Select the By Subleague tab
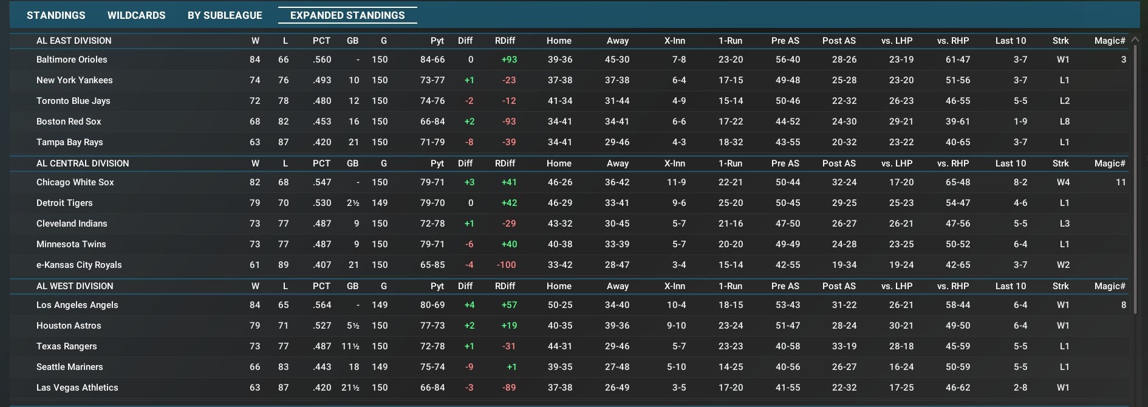Viewport: 1148px width, 407px height. coord(225,15)
